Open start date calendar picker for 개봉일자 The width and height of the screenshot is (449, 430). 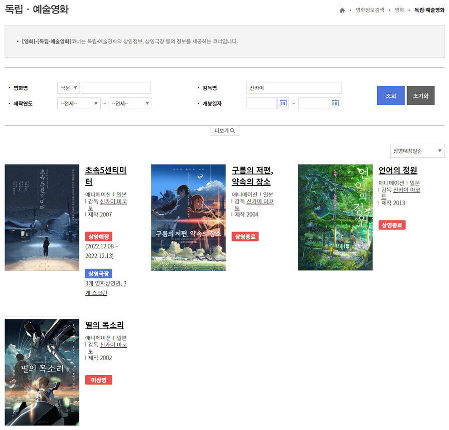click(x=283, y=103)
